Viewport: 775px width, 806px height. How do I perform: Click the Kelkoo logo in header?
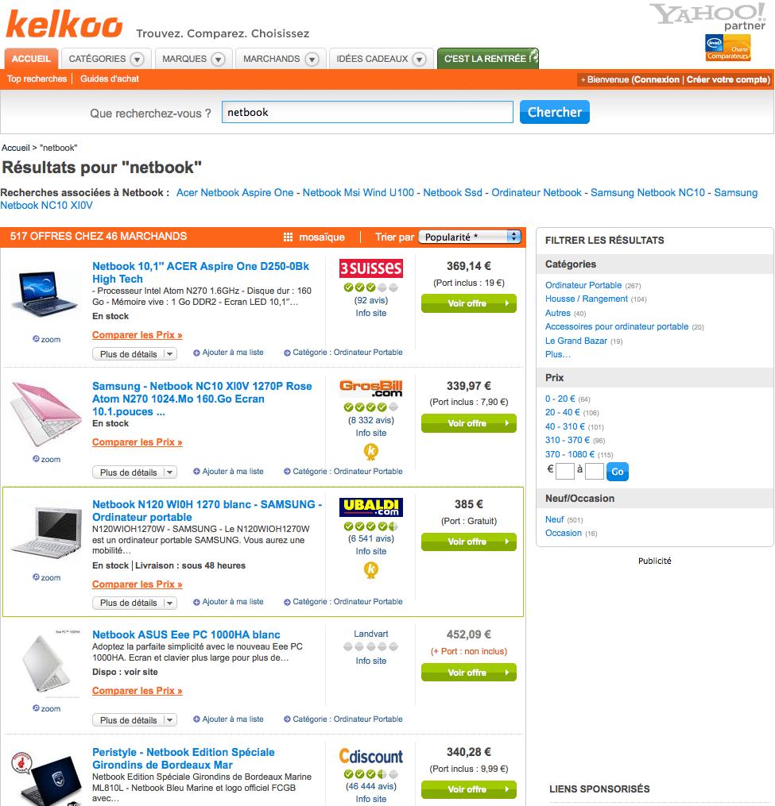pyautogui.click(x=64, y=24)
